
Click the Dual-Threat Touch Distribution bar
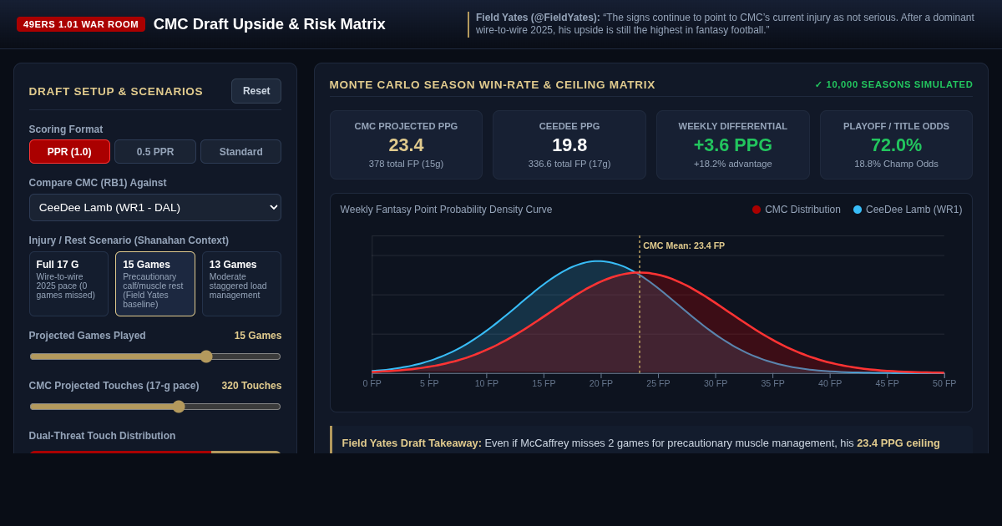click(x=155, y=452)
